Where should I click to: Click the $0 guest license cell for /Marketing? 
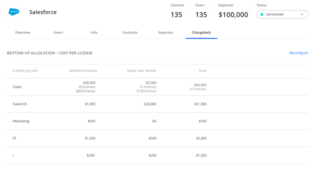pos(154,121)
